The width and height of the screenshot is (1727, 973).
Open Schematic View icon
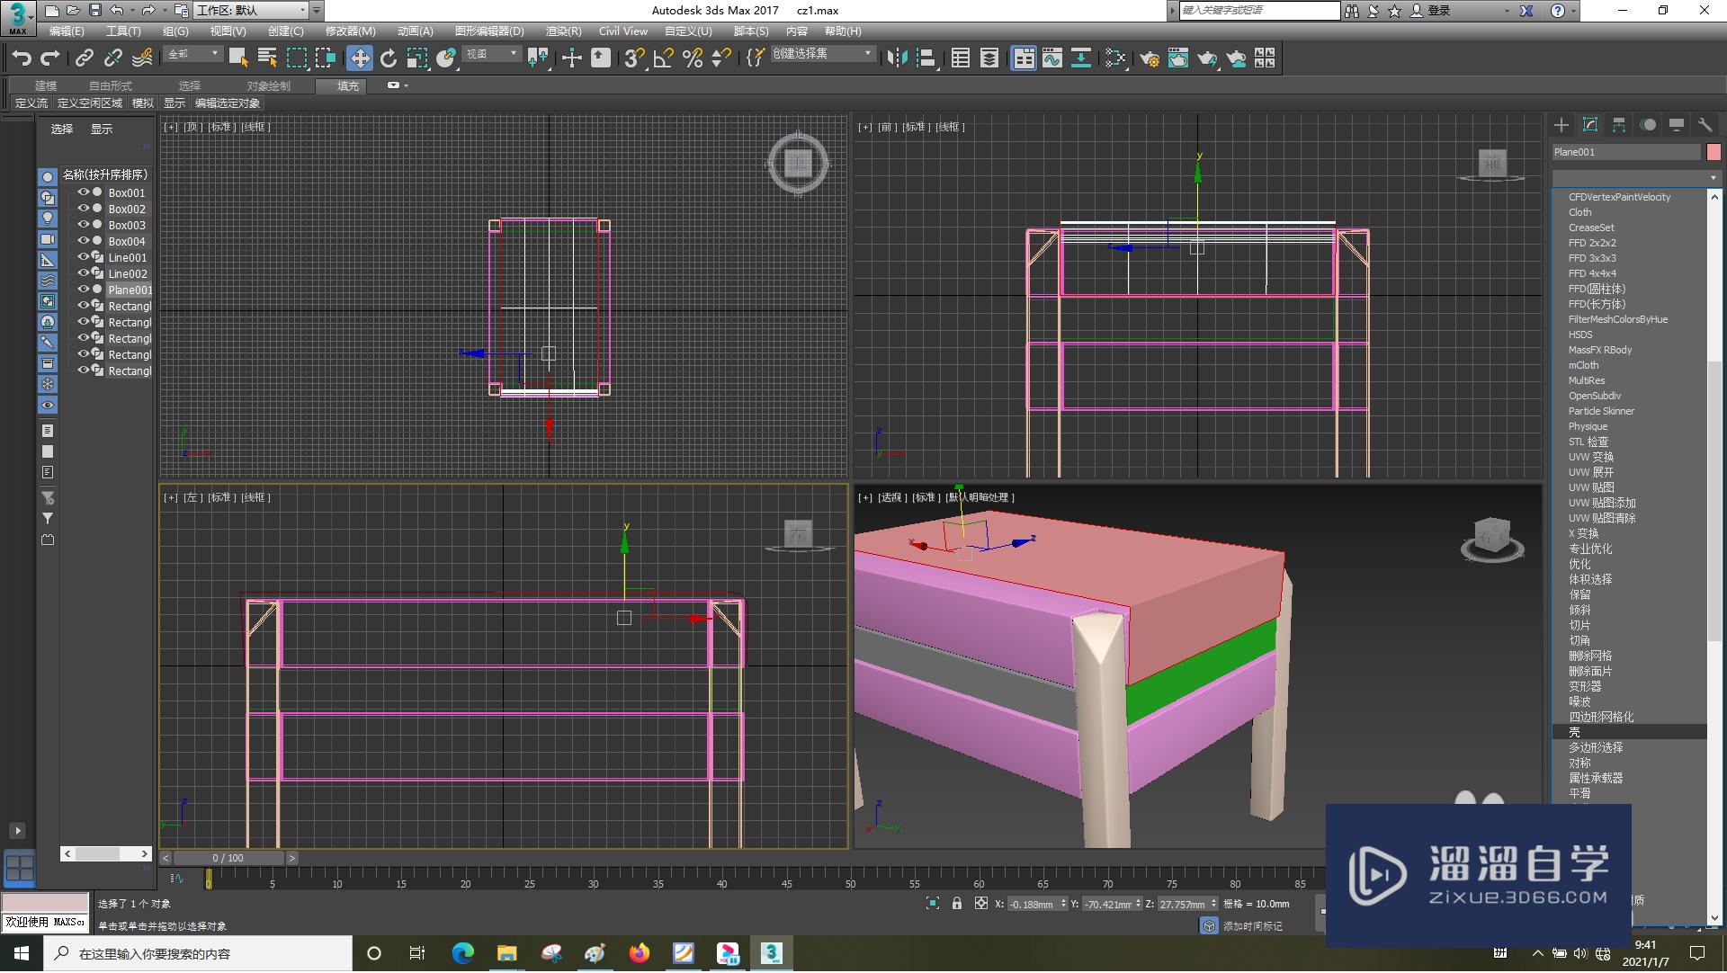click(x=1081, y=58)
